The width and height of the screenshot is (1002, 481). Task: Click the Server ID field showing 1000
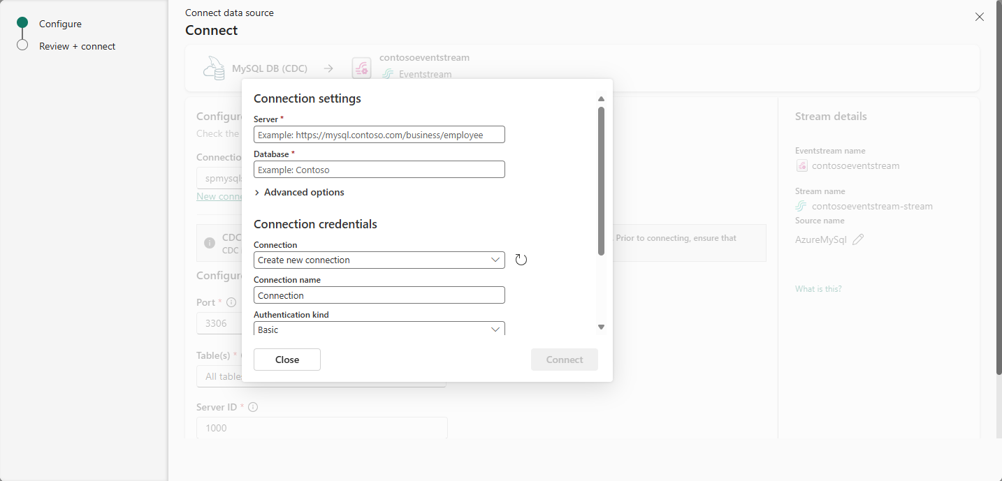[321, 428]
